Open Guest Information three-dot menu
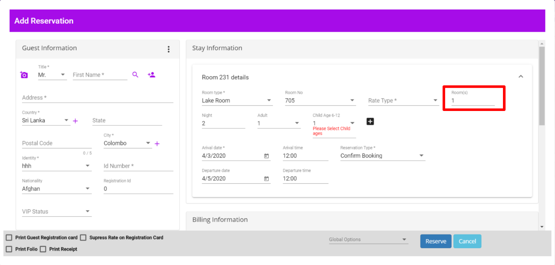Image resolution: width=555 pixels, height=265 pixels. tap(168, 49)
